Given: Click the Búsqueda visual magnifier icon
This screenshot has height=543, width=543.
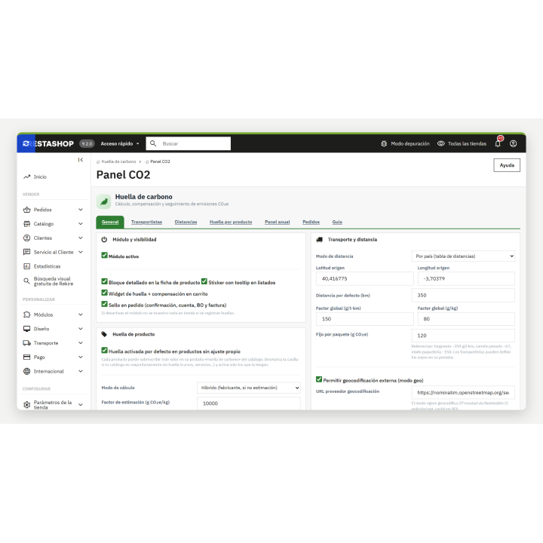Looking at the screenshot, I should coord(26,281).
